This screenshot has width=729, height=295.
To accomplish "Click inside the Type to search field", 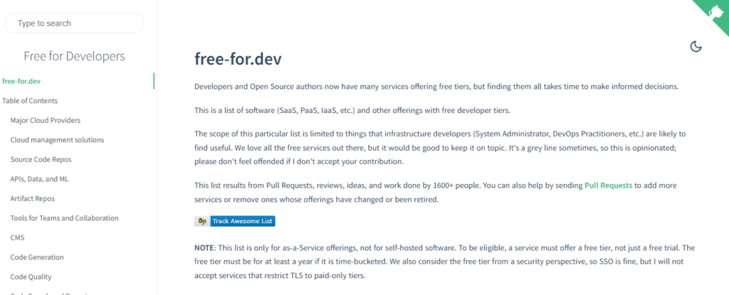I will coord(74,23).
